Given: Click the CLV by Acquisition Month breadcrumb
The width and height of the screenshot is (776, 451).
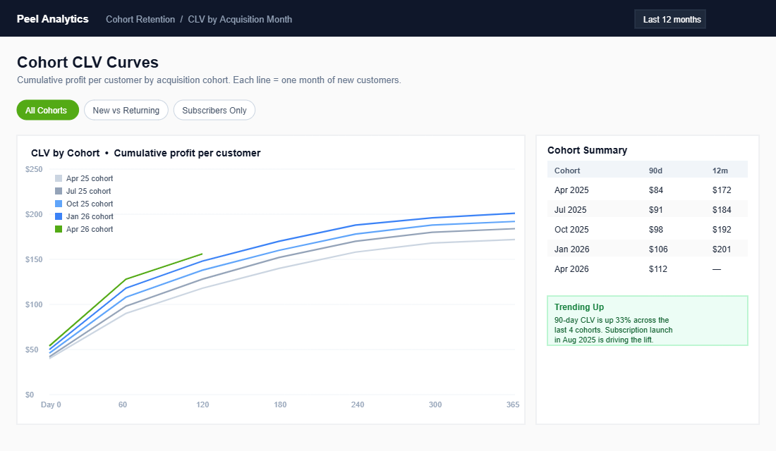Looking at the screenshot, I should pyautogui.click(x=240, y=19).
